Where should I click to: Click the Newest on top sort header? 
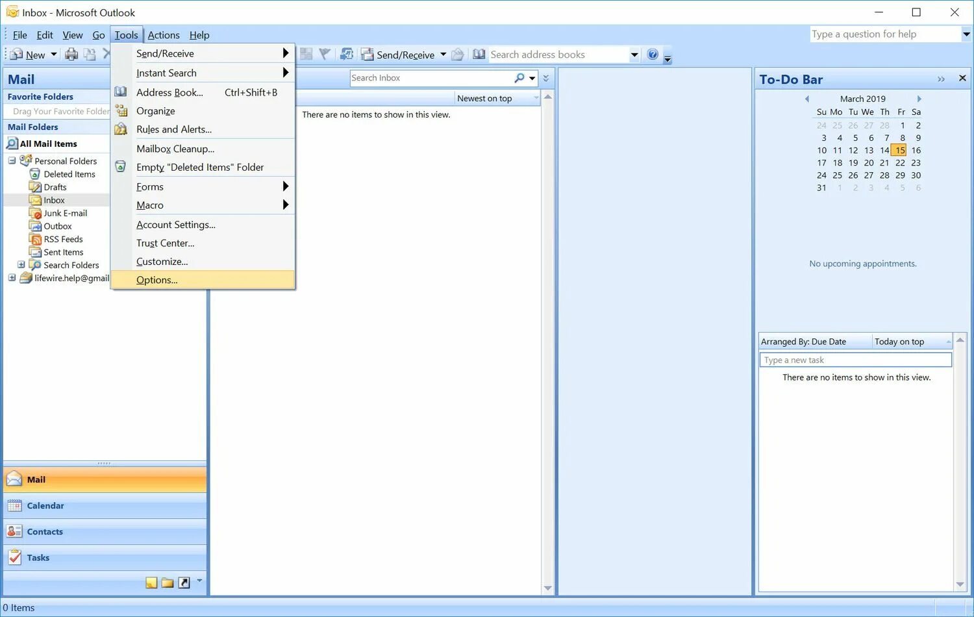point(497,98)
